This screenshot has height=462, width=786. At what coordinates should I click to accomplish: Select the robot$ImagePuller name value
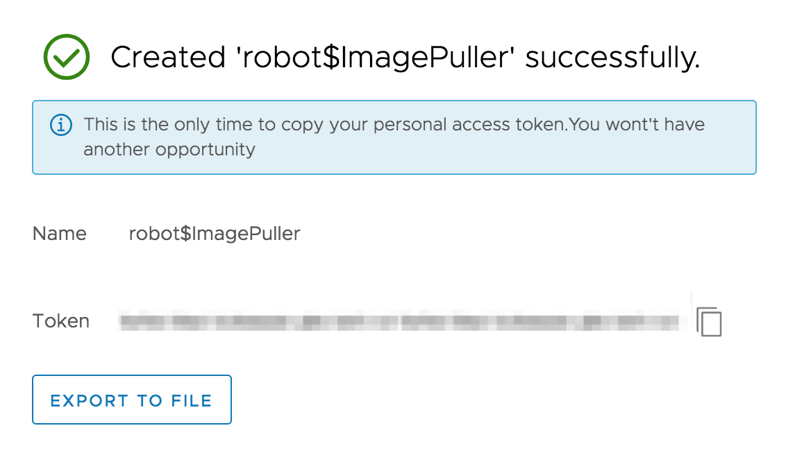coord(215,234)
